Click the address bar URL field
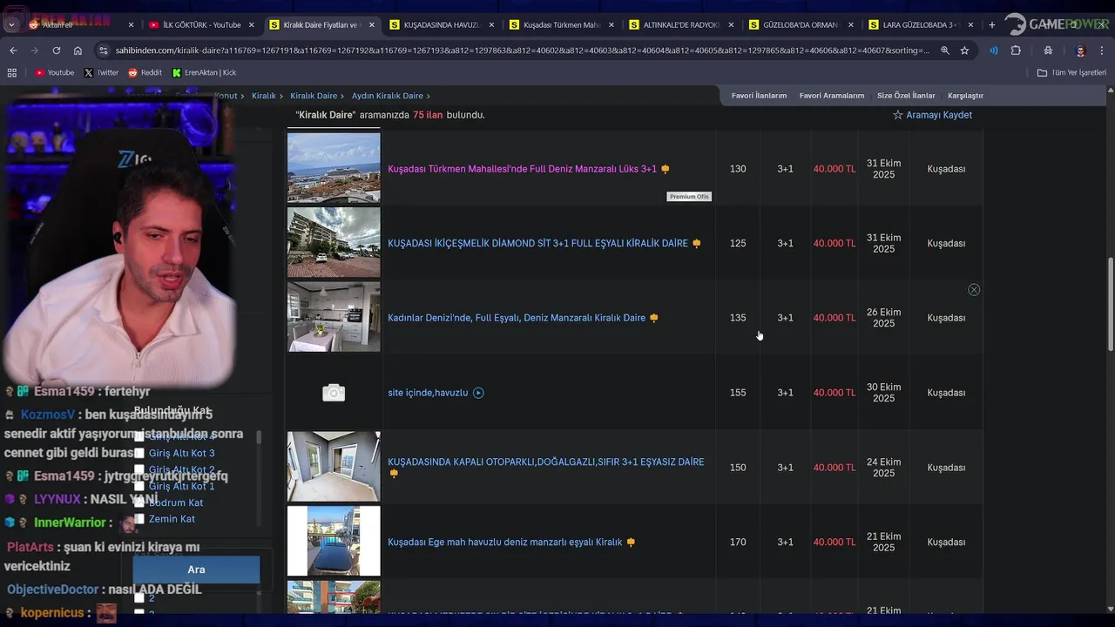The height and width of the screenshot is (627, 1115). click(523, 51)
